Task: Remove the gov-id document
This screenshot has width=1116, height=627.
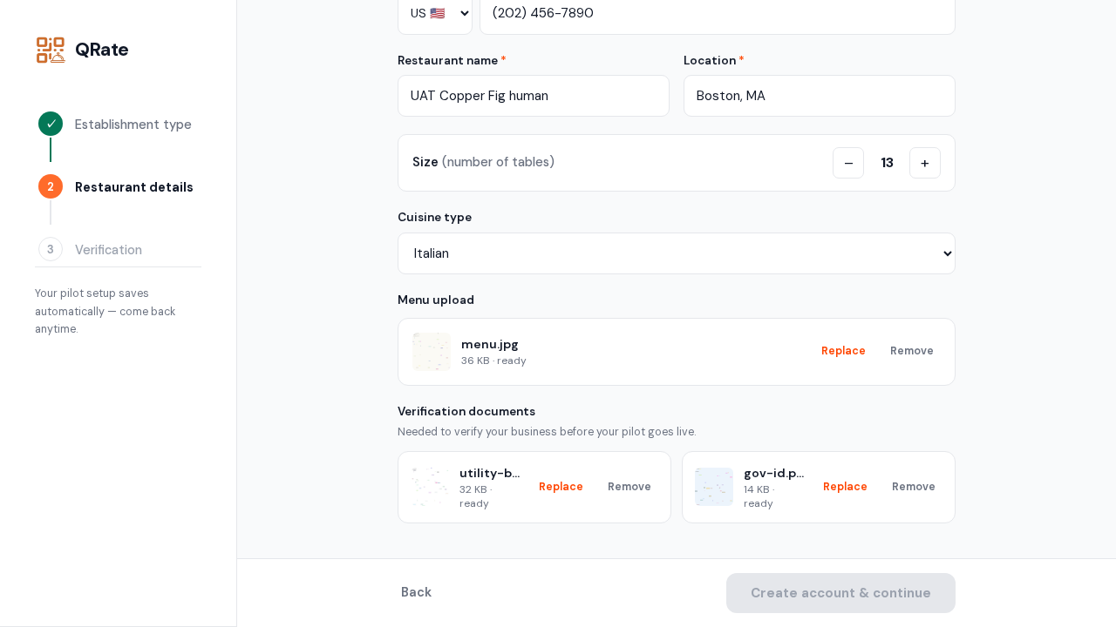Action: pyautogui.click(x=914, y=487)
